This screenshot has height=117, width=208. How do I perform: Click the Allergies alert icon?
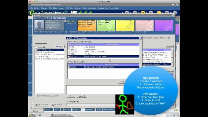click(x=65, y=21)
